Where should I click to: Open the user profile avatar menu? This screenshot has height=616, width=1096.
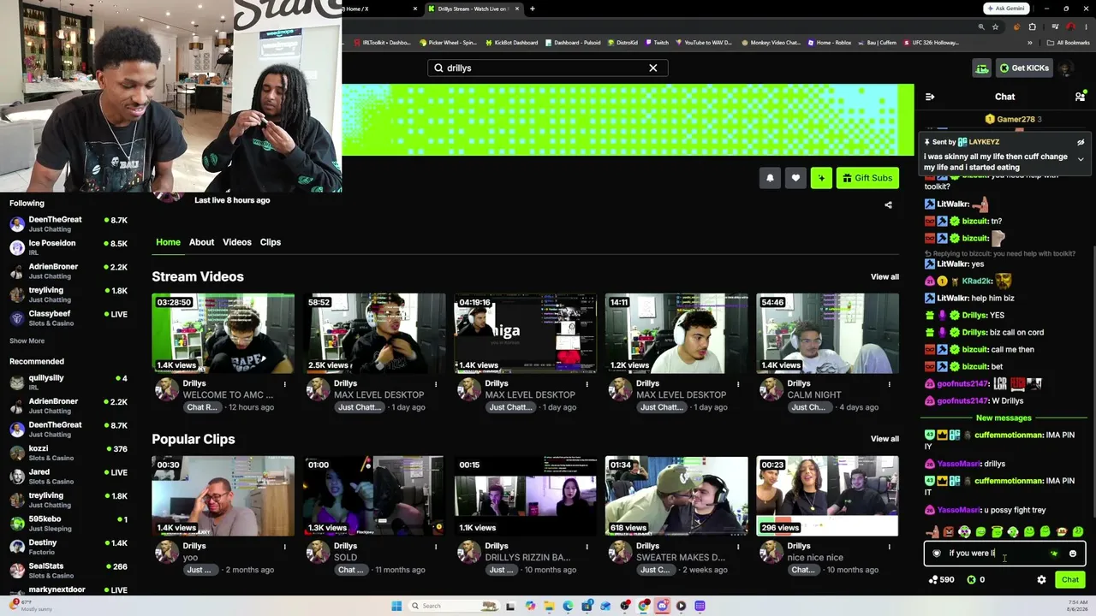[1066, 68]
